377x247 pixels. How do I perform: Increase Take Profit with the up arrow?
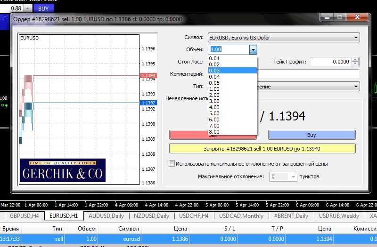pyautogui.click(x=355, y=59)
